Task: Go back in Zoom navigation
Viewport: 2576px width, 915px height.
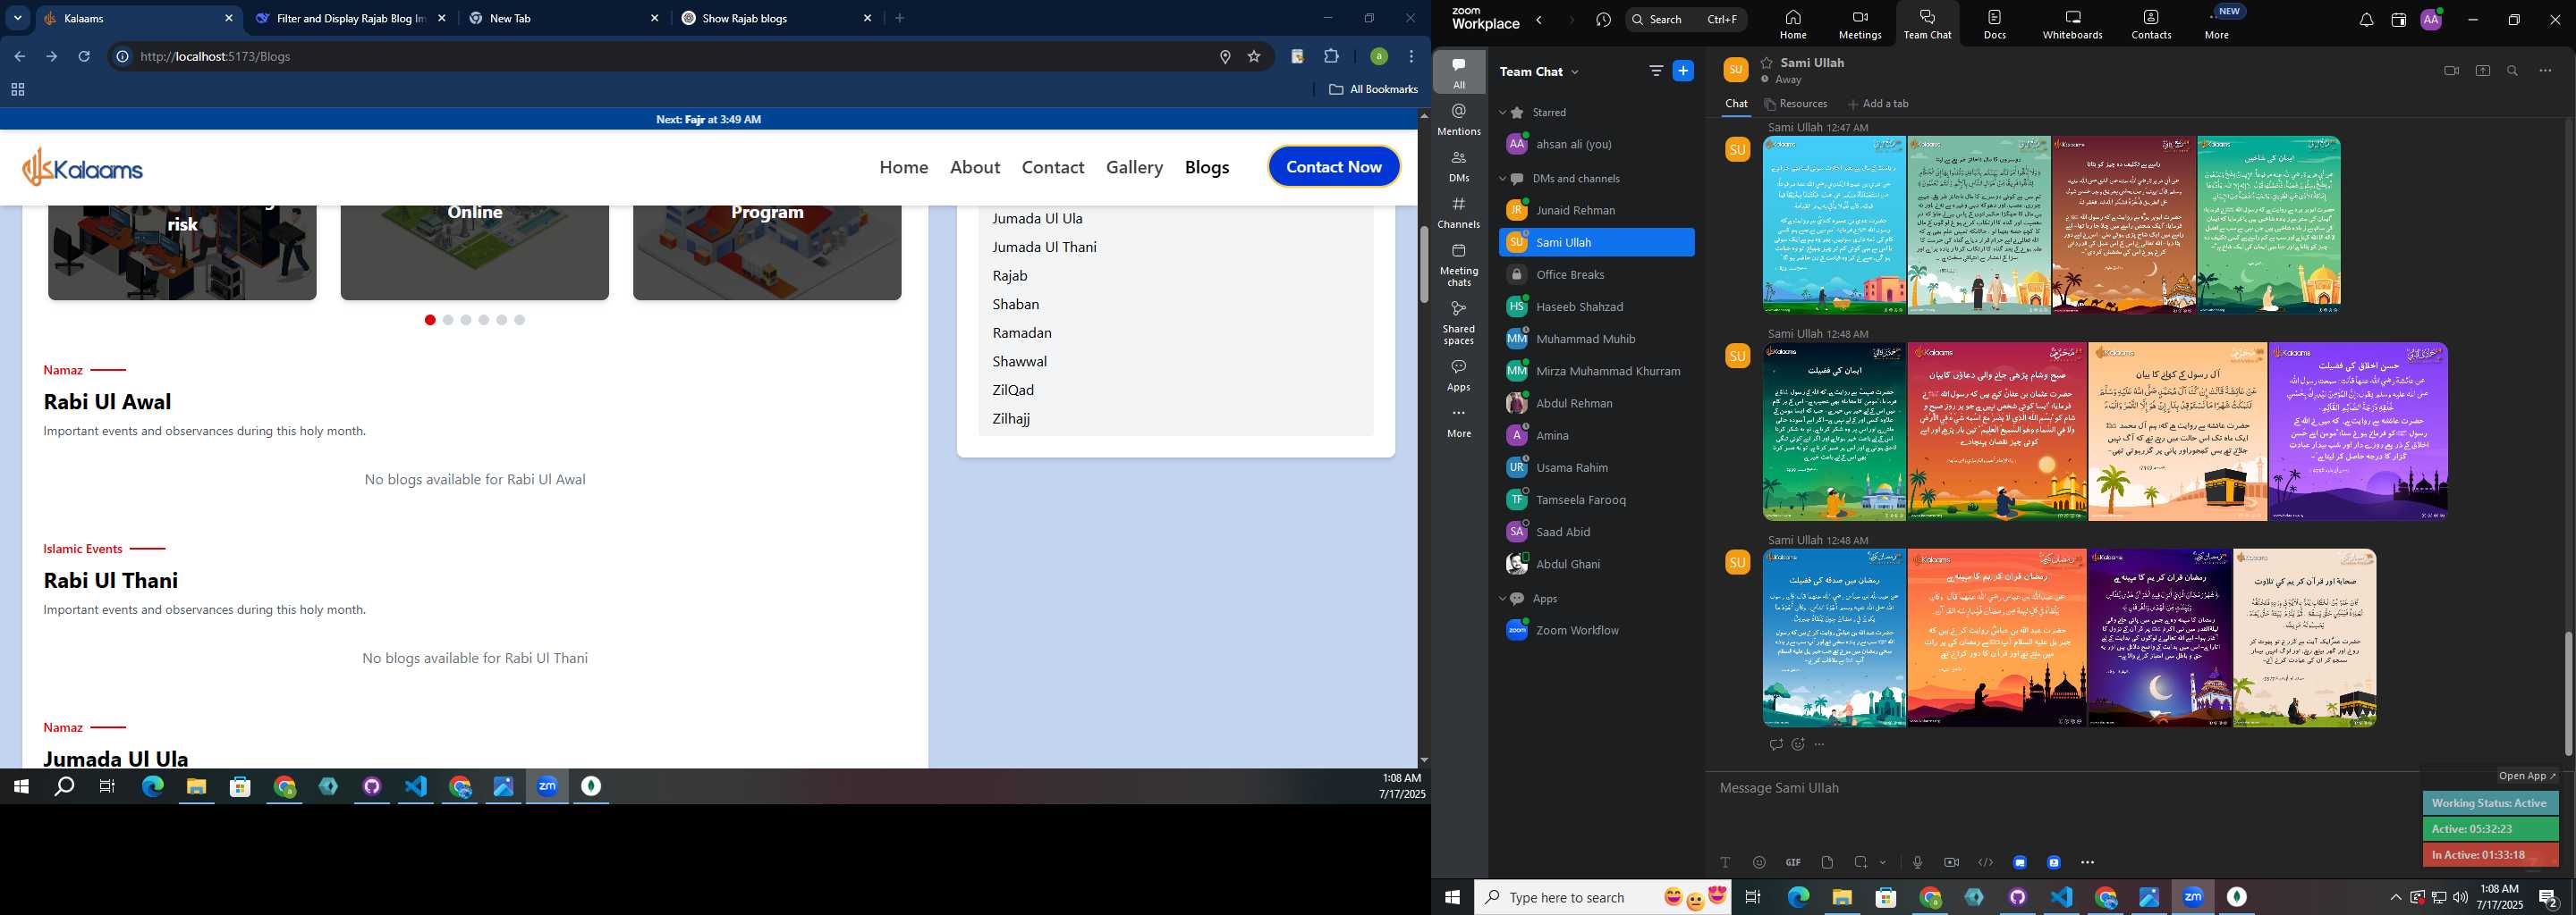Action: pyautogui.click(x=1540, y=20)
